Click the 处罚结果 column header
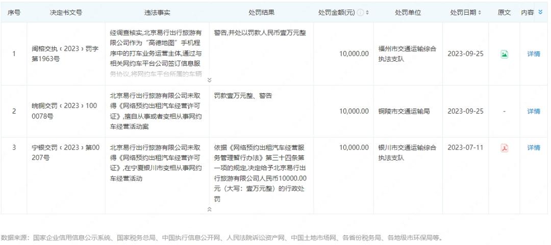This screenshot has height=245, width=551. [x=261, y=13]
